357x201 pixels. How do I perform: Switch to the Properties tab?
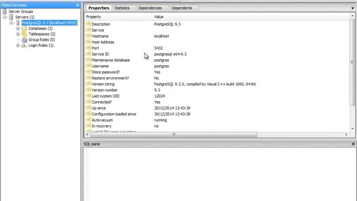point(99,8)
